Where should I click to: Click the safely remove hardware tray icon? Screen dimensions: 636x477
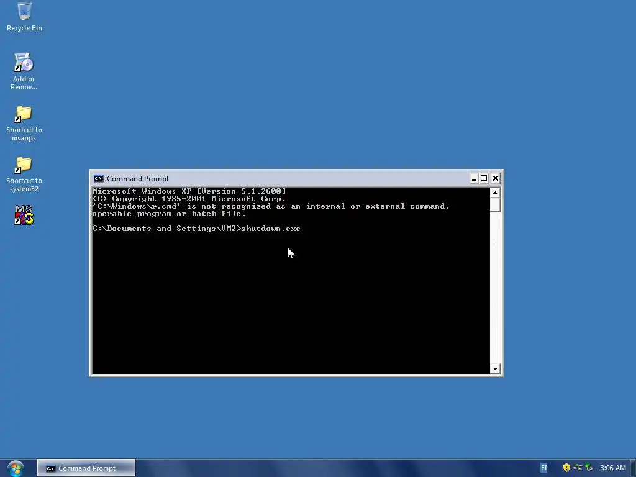[589, 468]
